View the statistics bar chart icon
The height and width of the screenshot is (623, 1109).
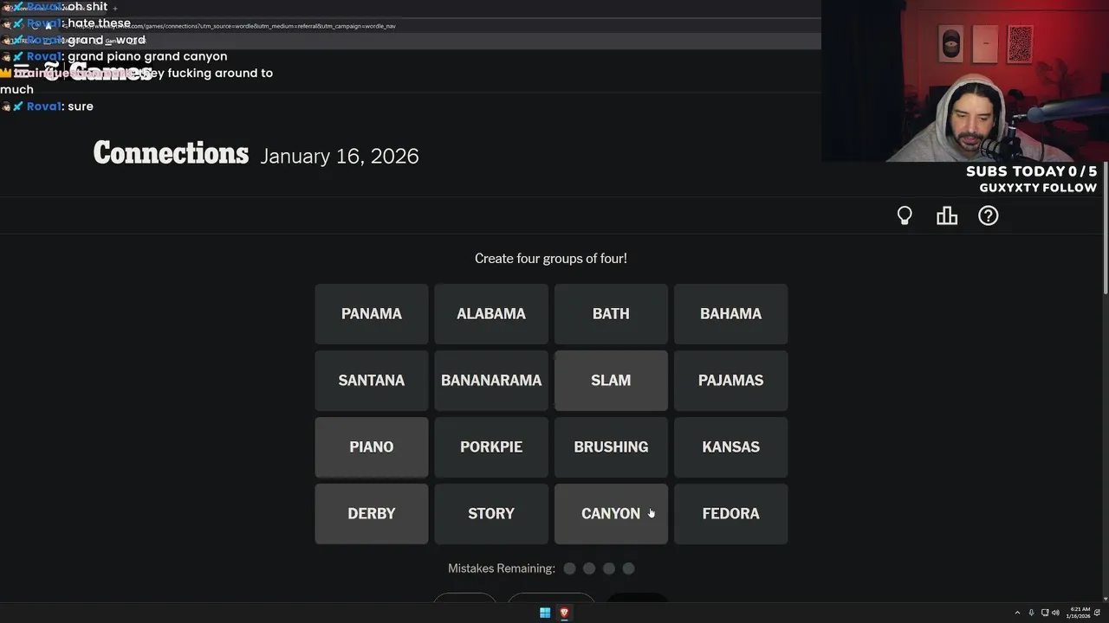(947, 215)
